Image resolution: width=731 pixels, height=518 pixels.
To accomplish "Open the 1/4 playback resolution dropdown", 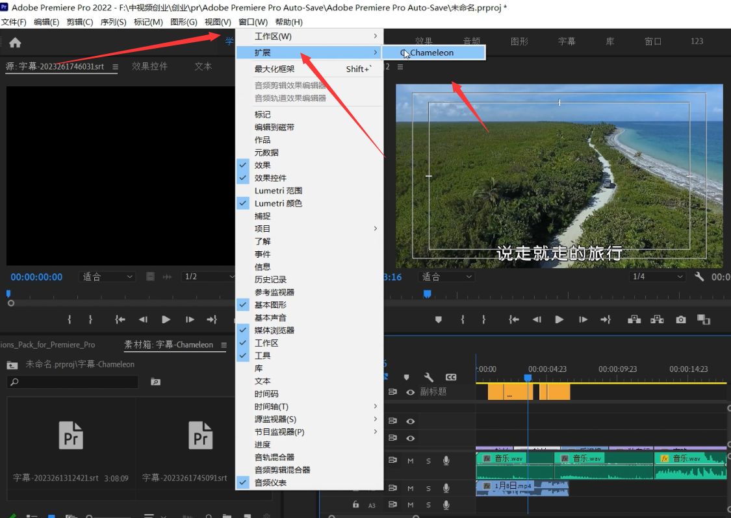I will tap(656, 275).
